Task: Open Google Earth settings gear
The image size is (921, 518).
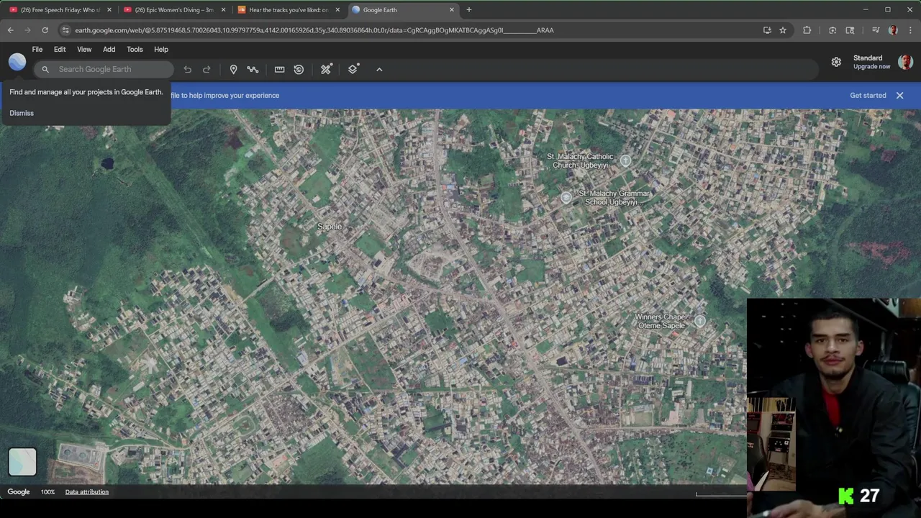Action: pyautogui.click(x=836, y=62)
